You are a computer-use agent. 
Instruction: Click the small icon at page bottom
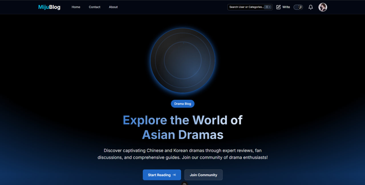click(184, 184)
